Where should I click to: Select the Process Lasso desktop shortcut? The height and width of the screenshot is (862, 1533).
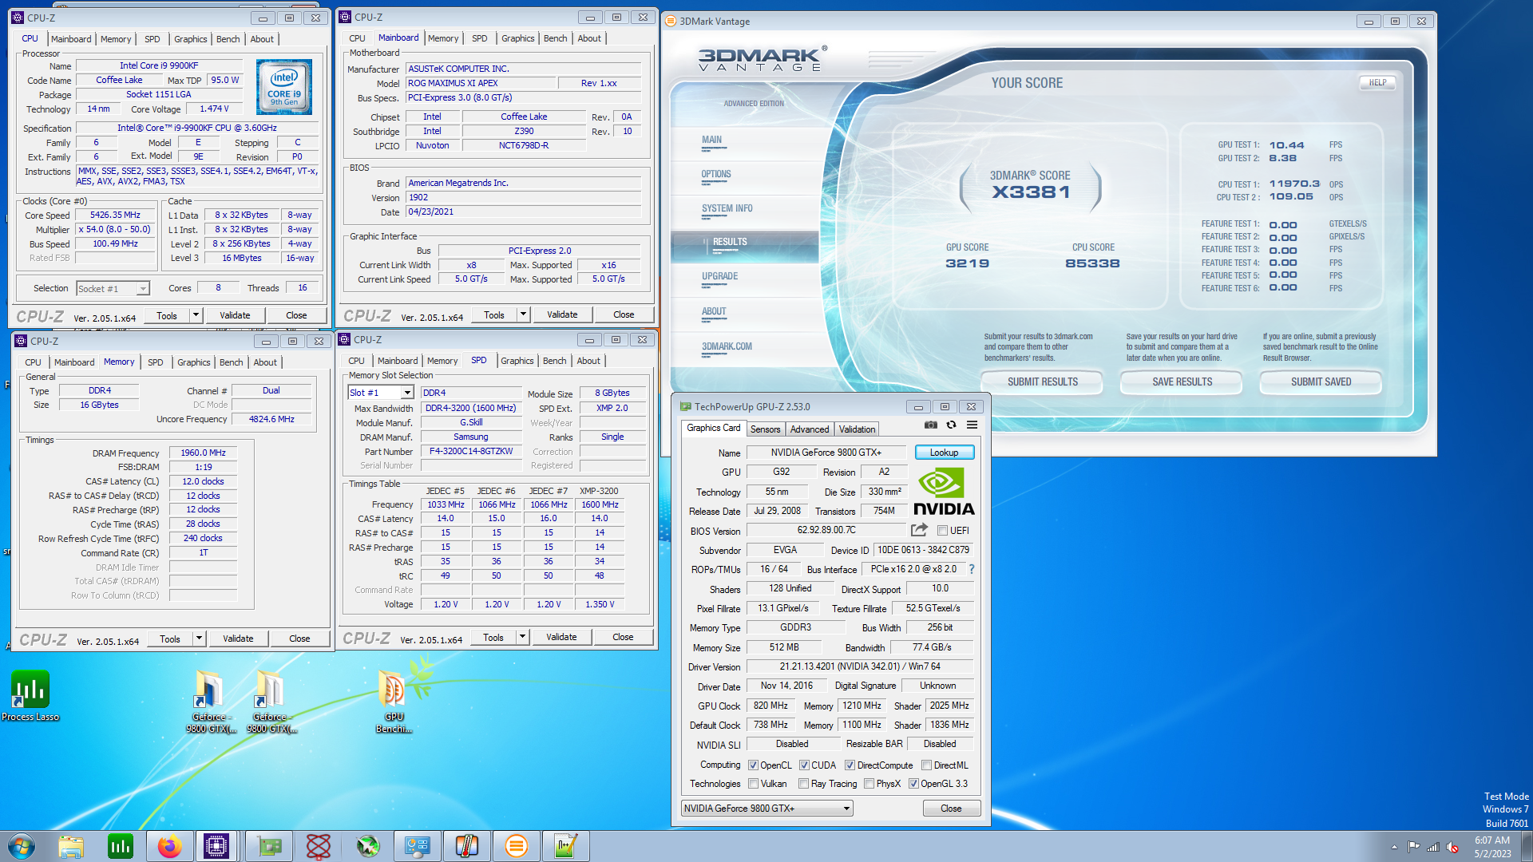[30, 696]
